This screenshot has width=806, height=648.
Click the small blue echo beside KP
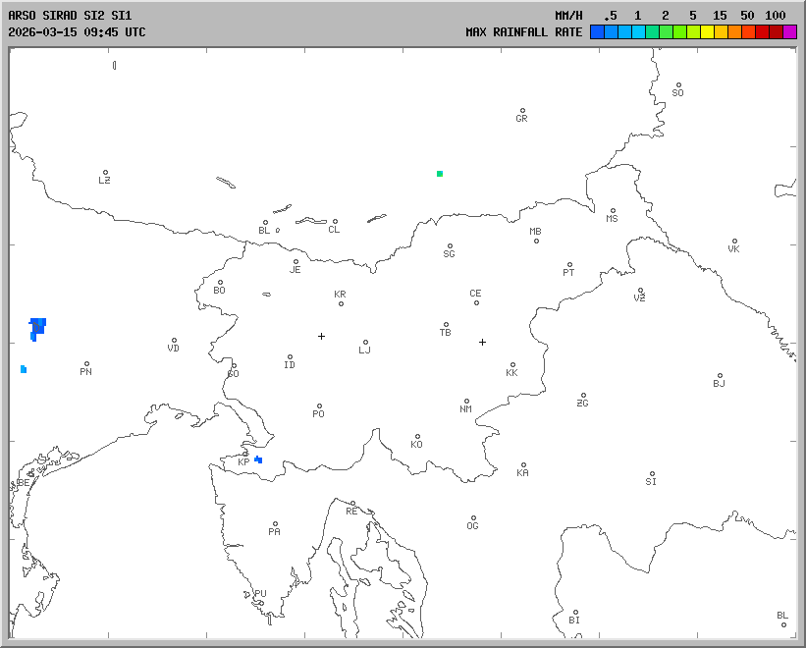(x=258, y=459)
